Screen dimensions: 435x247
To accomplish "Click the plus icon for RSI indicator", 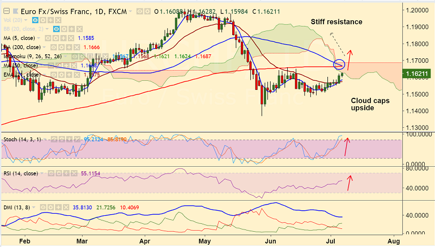I will point(66,174).
